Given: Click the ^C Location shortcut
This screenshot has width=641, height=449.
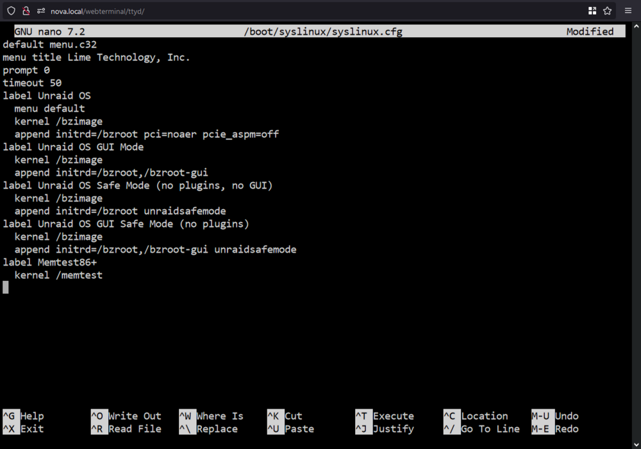Looking at the screenshot, I should pyautogui.click(x=476, y=416).
